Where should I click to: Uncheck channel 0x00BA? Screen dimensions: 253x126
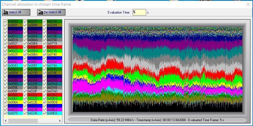(25, 55)
